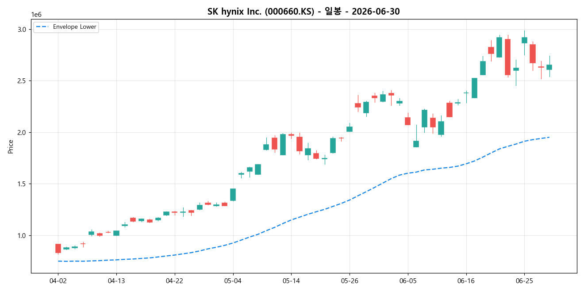Click the first red candlestick at 04-02
The width and height of the screenshot is (584, 292).
58,248
